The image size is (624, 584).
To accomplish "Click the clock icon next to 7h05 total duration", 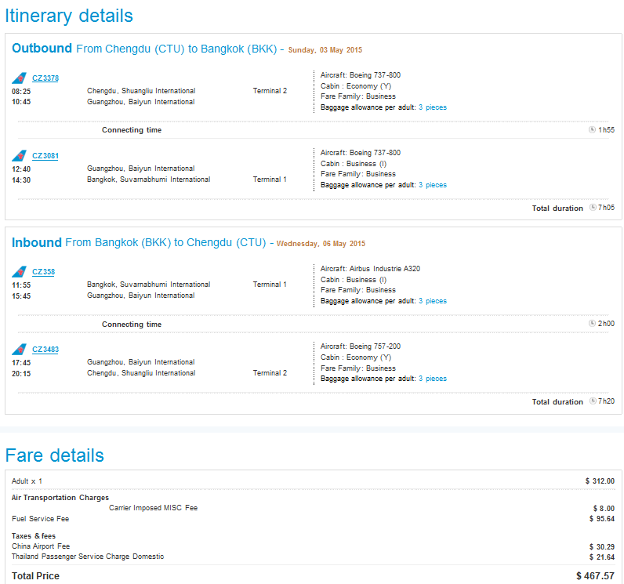I will click(592, 208).
